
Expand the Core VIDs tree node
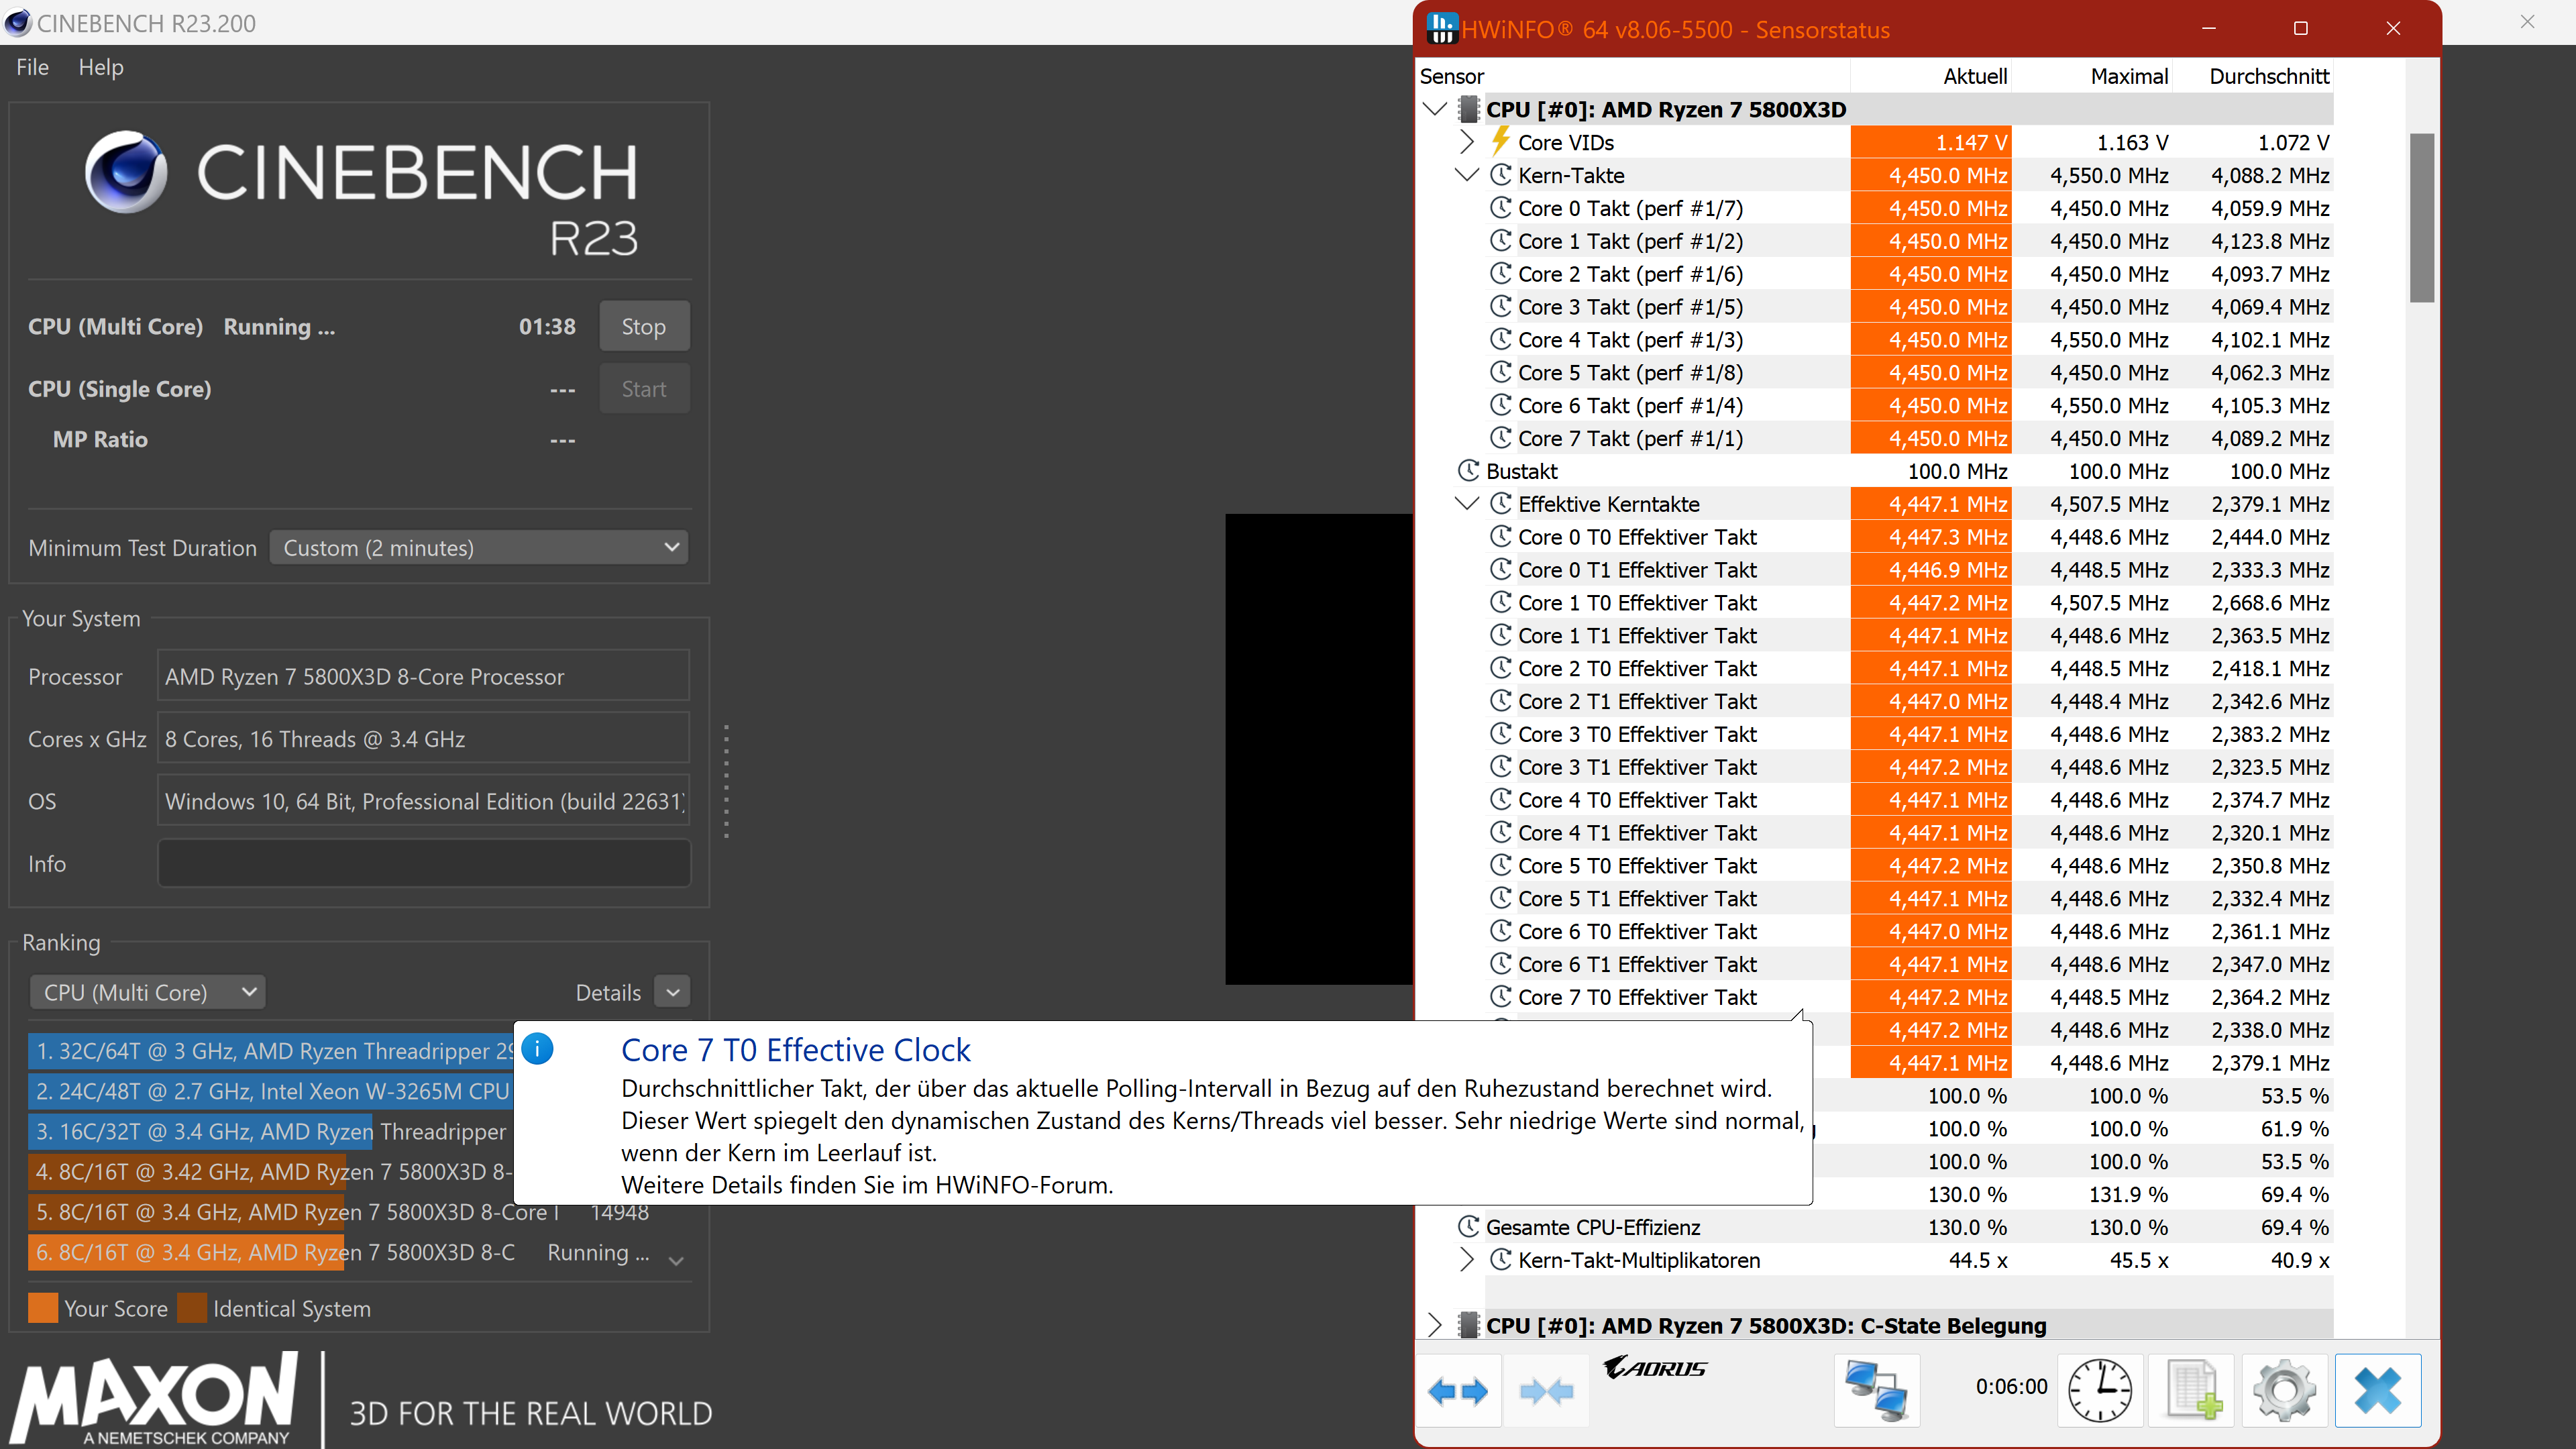pos(1467,142)
